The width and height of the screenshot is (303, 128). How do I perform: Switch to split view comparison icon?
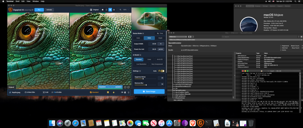106,10
